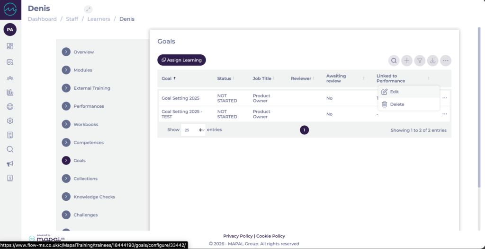The height and width of the screenshot is (249, 485).
Task: Select Edit from the context menu
Action: (x=394, y=92)
